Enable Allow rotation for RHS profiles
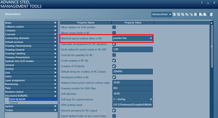The width and height of the screenshot is (218, 118). point(114,27)
